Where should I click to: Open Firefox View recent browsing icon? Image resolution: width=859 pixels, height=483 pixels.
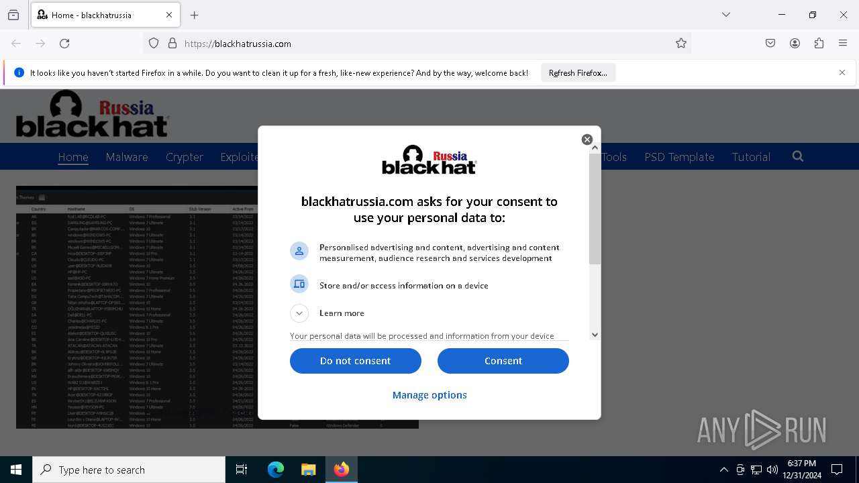(x=13, y=15)
